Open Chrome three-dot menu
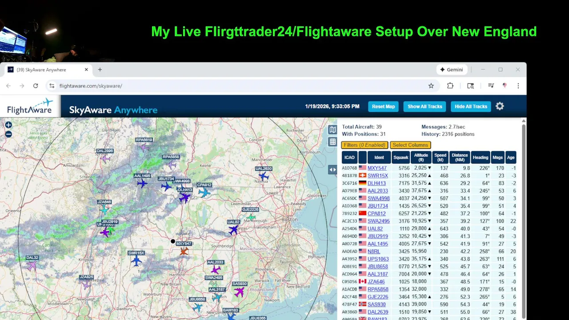Image resolution: width=569 pixels, height=320 pixels. [x=518, y=86]
